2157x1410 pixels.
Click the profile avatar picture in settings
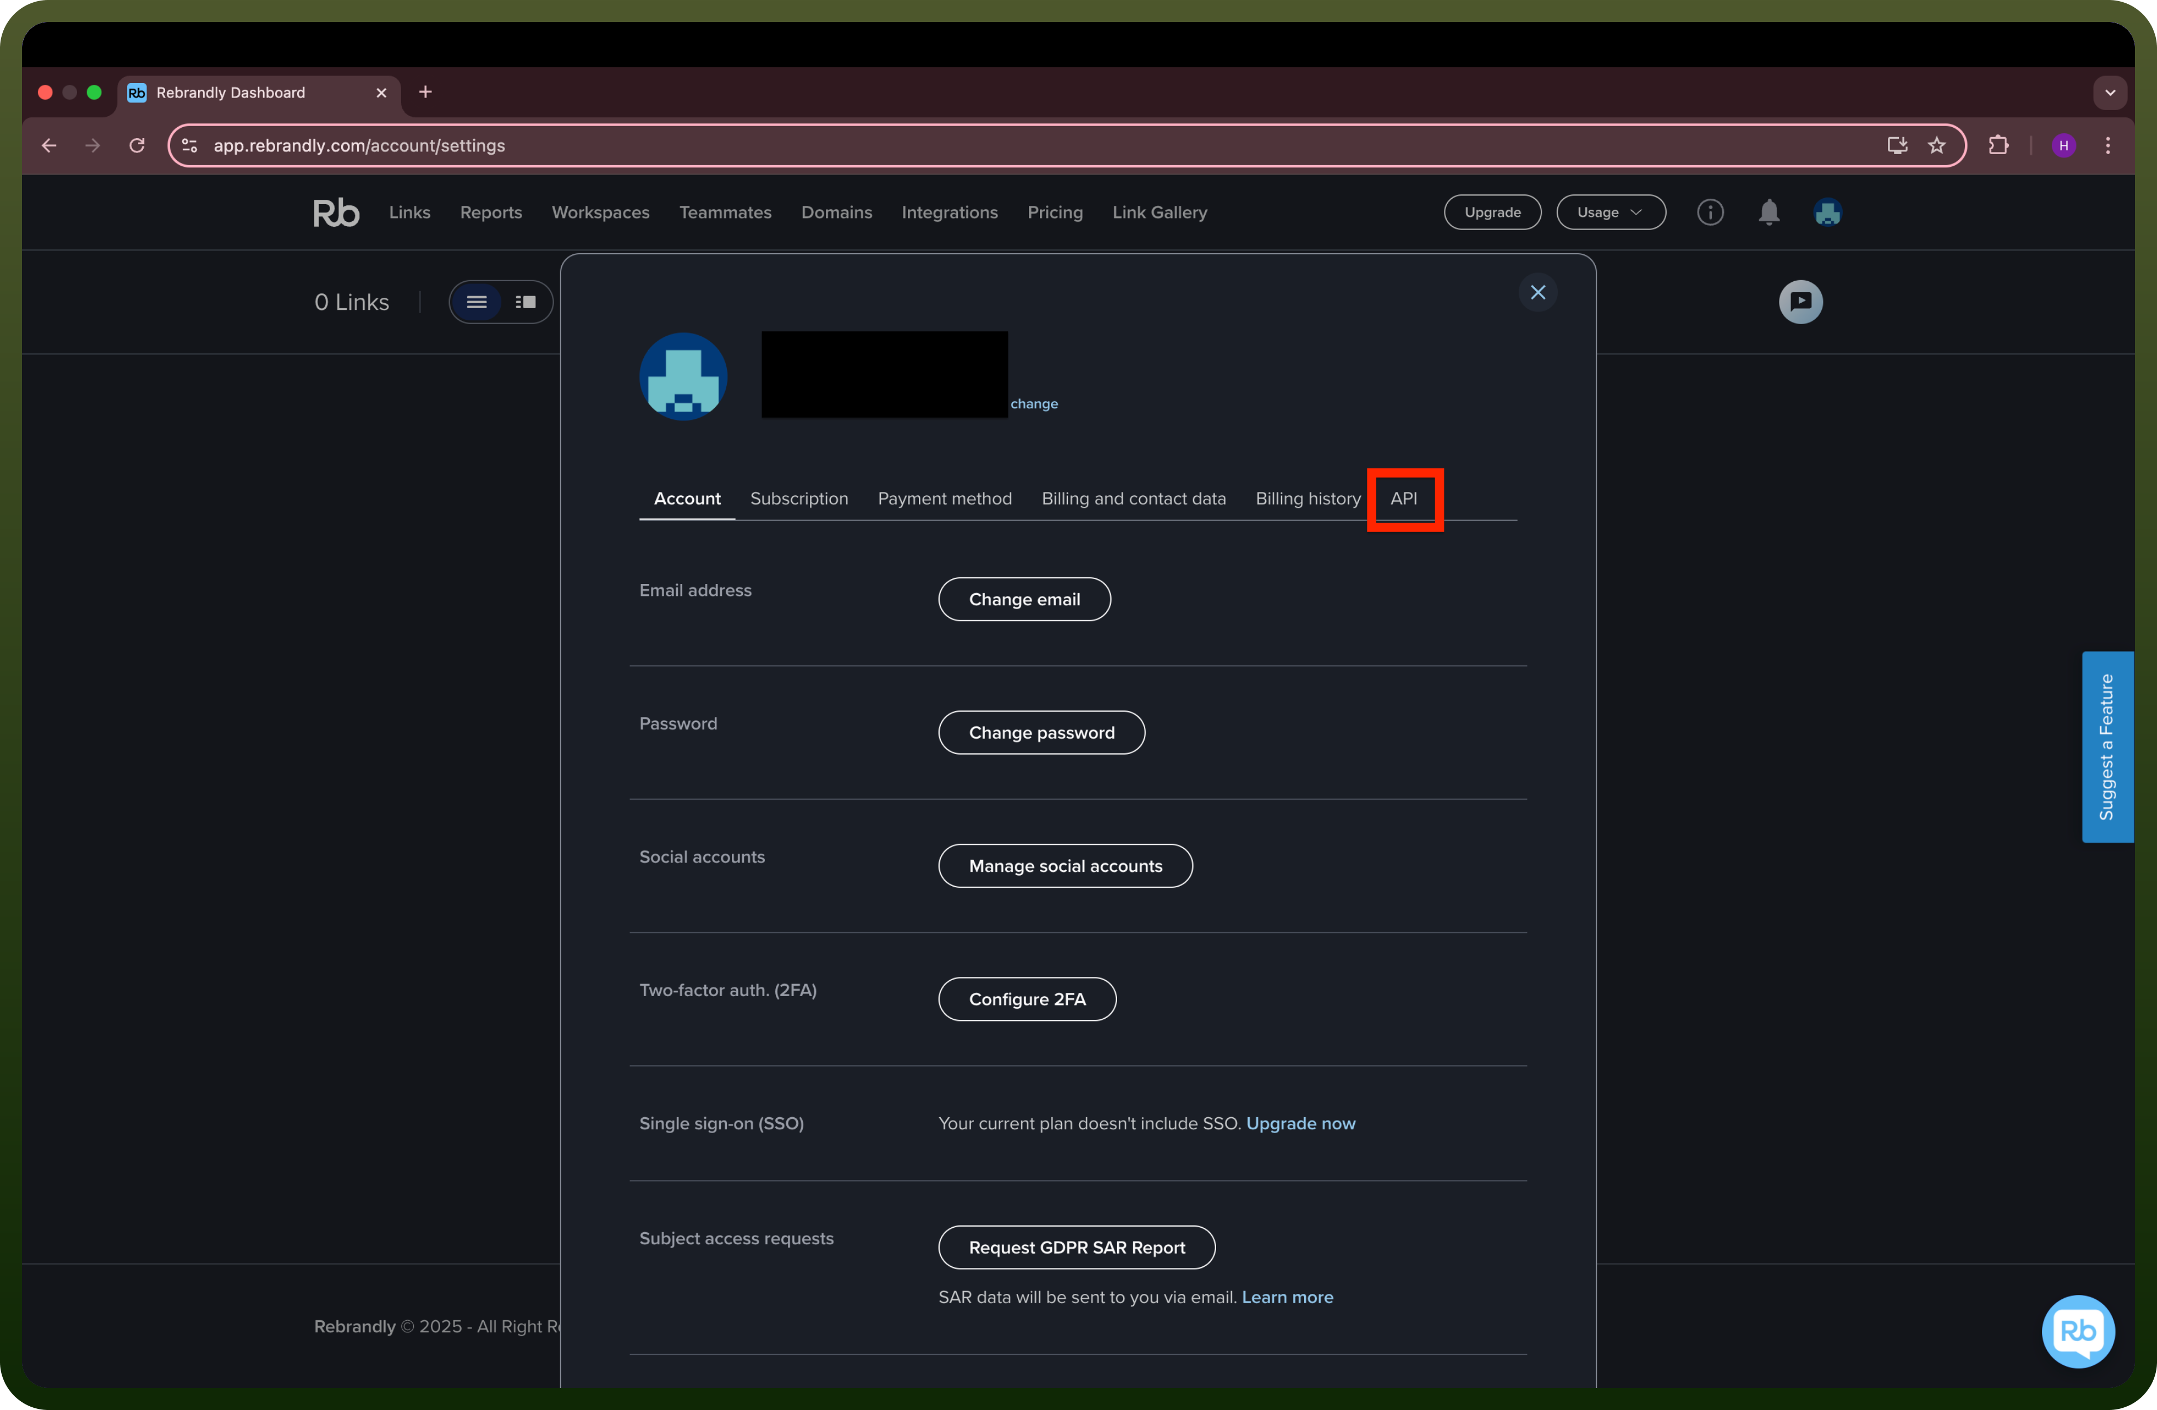point(683,376)
